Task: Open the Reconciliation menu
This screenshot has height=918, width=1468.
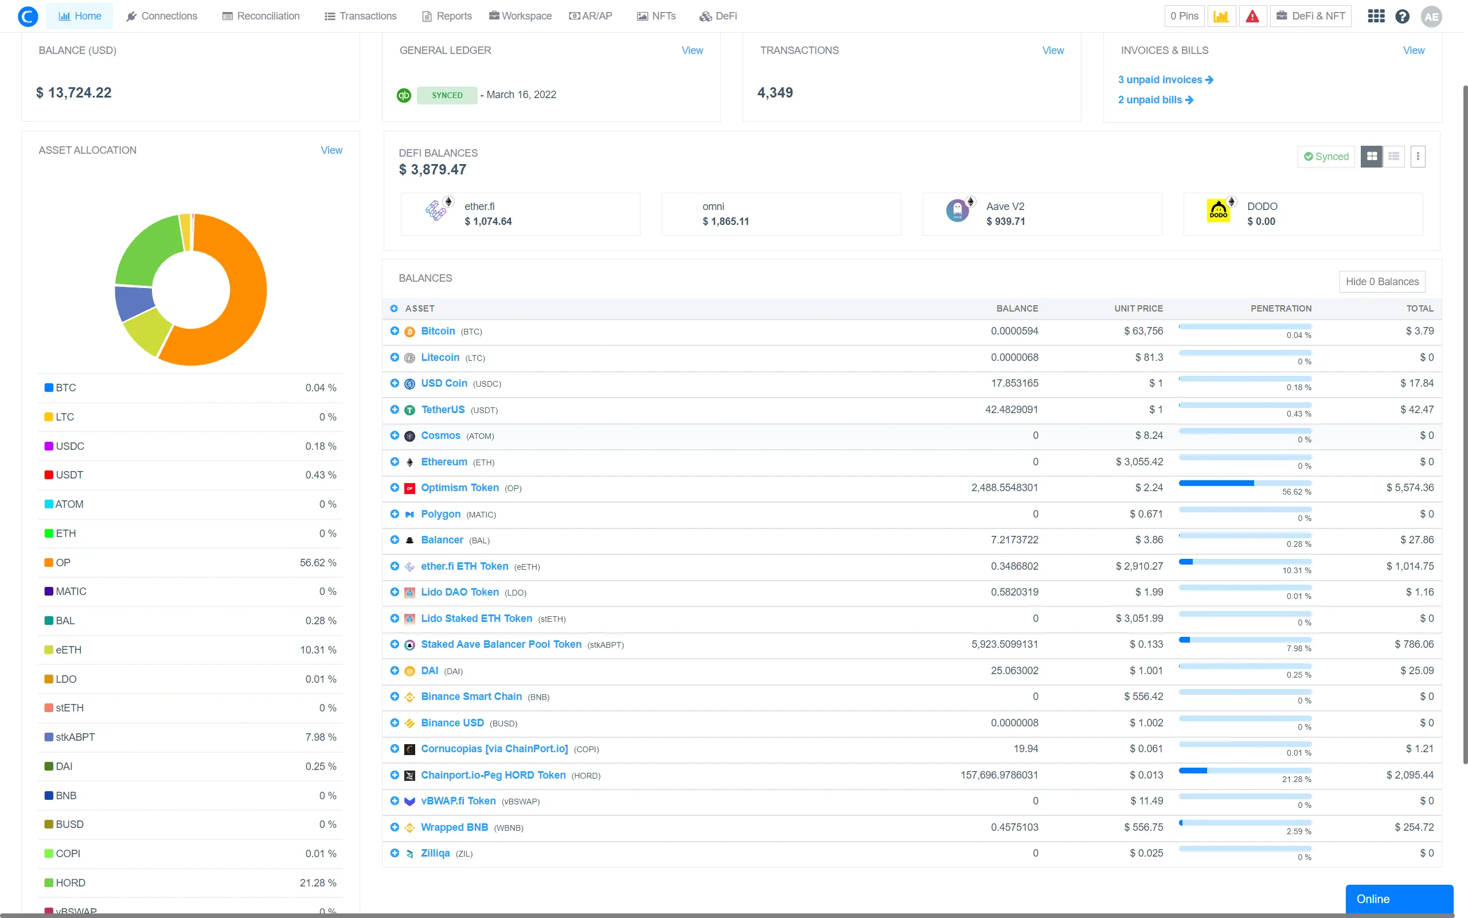Action: [x=261, y=17]
